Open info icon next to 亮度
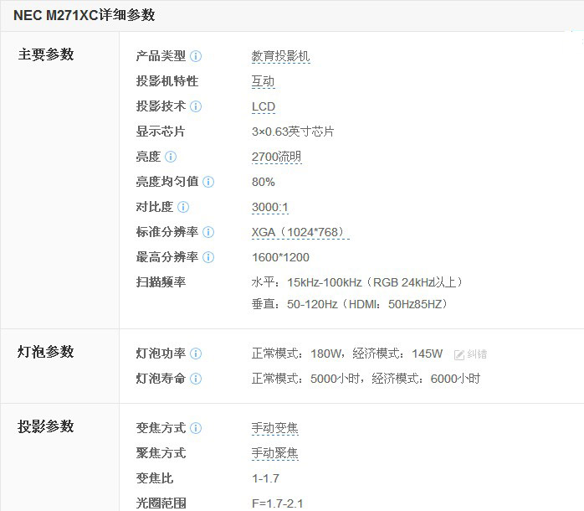Image resolution: width=584 pixels, height=511 pixels. [x=171, y=157]
